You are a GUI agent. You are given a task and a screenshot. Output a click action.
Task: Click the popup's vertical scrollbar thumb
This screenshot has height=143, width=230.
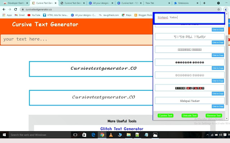227,70
